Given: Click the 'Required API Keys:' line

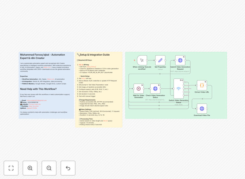Looking at the screenshot, I should point(84,60).
